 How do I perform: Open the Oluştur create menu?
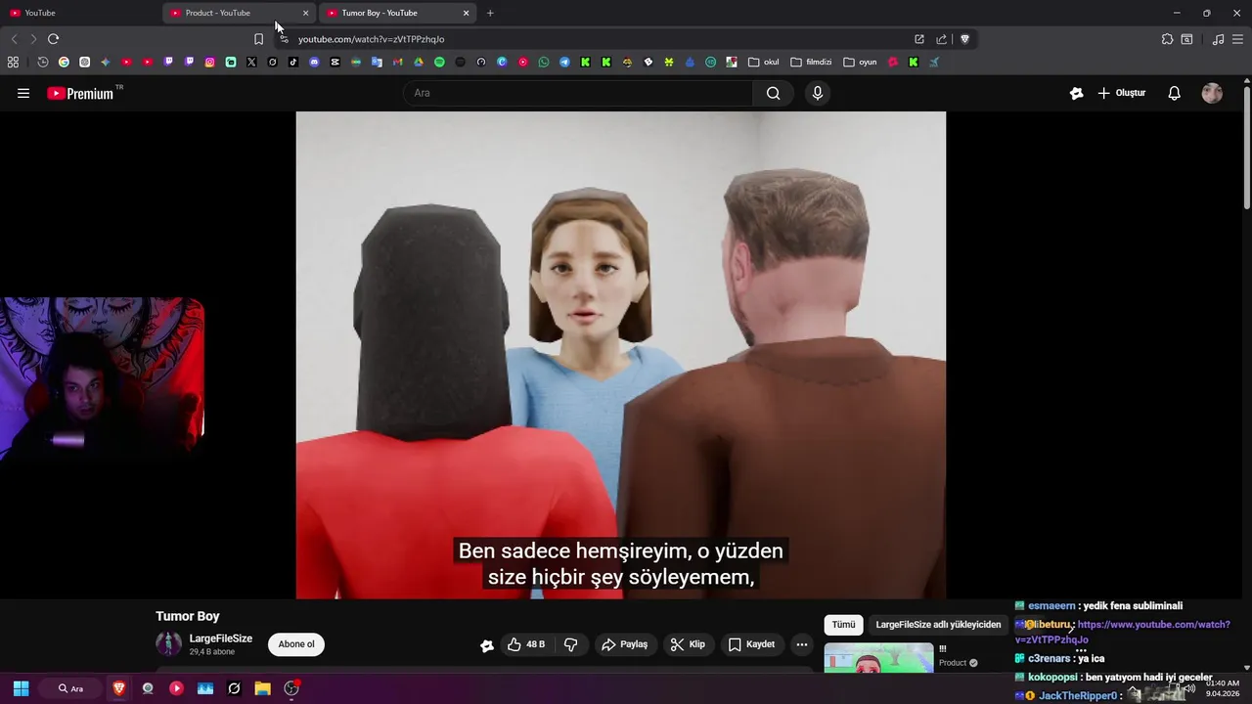click(x=1121, y=93)
